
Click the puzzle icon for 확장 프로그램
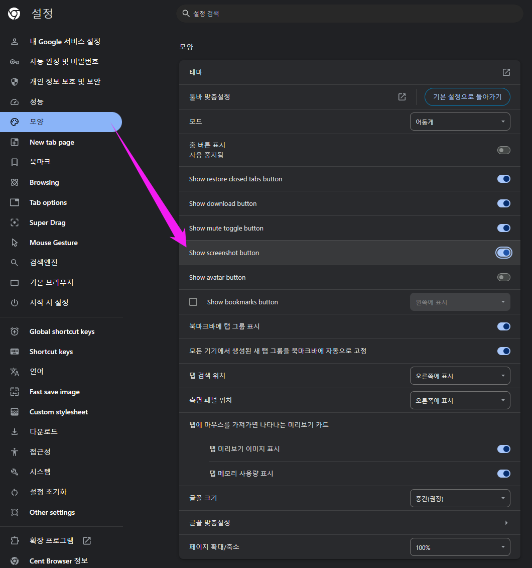(15, 540)
